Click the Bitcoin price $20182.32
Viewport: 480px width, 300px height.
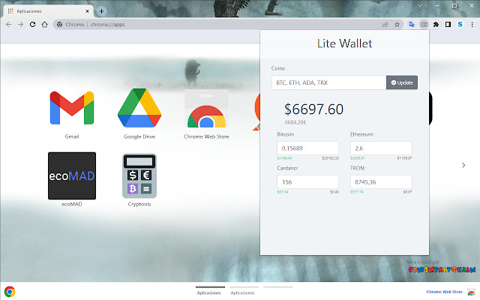(x=330, y=158)
